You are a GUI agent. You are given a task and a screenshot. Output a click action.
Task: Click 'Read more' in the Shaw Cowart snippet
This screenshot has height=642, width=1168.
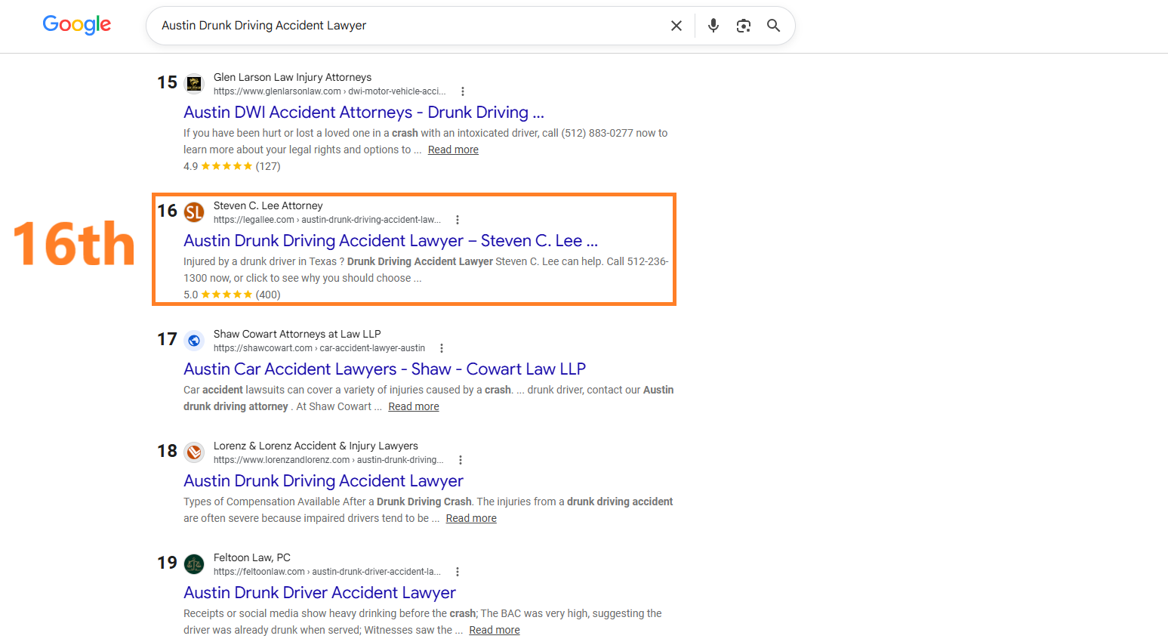tap(414, 406)
